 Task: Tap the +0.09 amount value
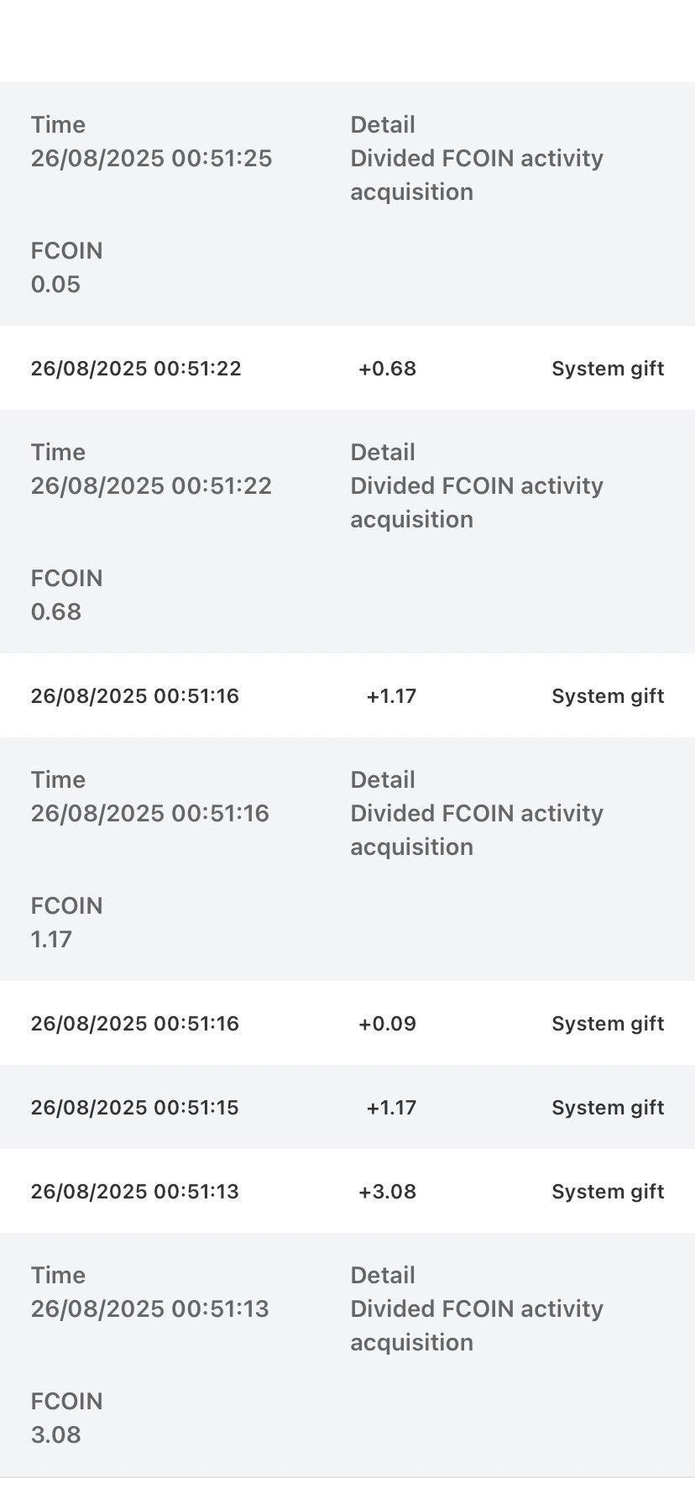pyautogui.click(x=387, y=1024)
